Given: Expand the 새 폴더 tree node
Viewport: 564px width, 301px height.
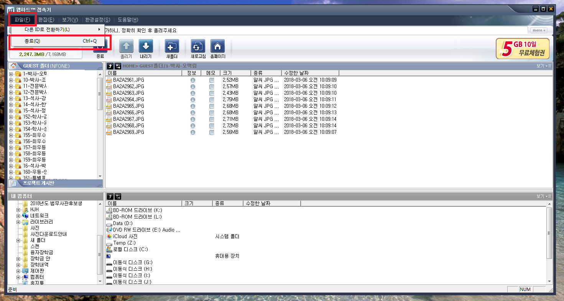Looking at the screenshot, I should tap(18, 240).
